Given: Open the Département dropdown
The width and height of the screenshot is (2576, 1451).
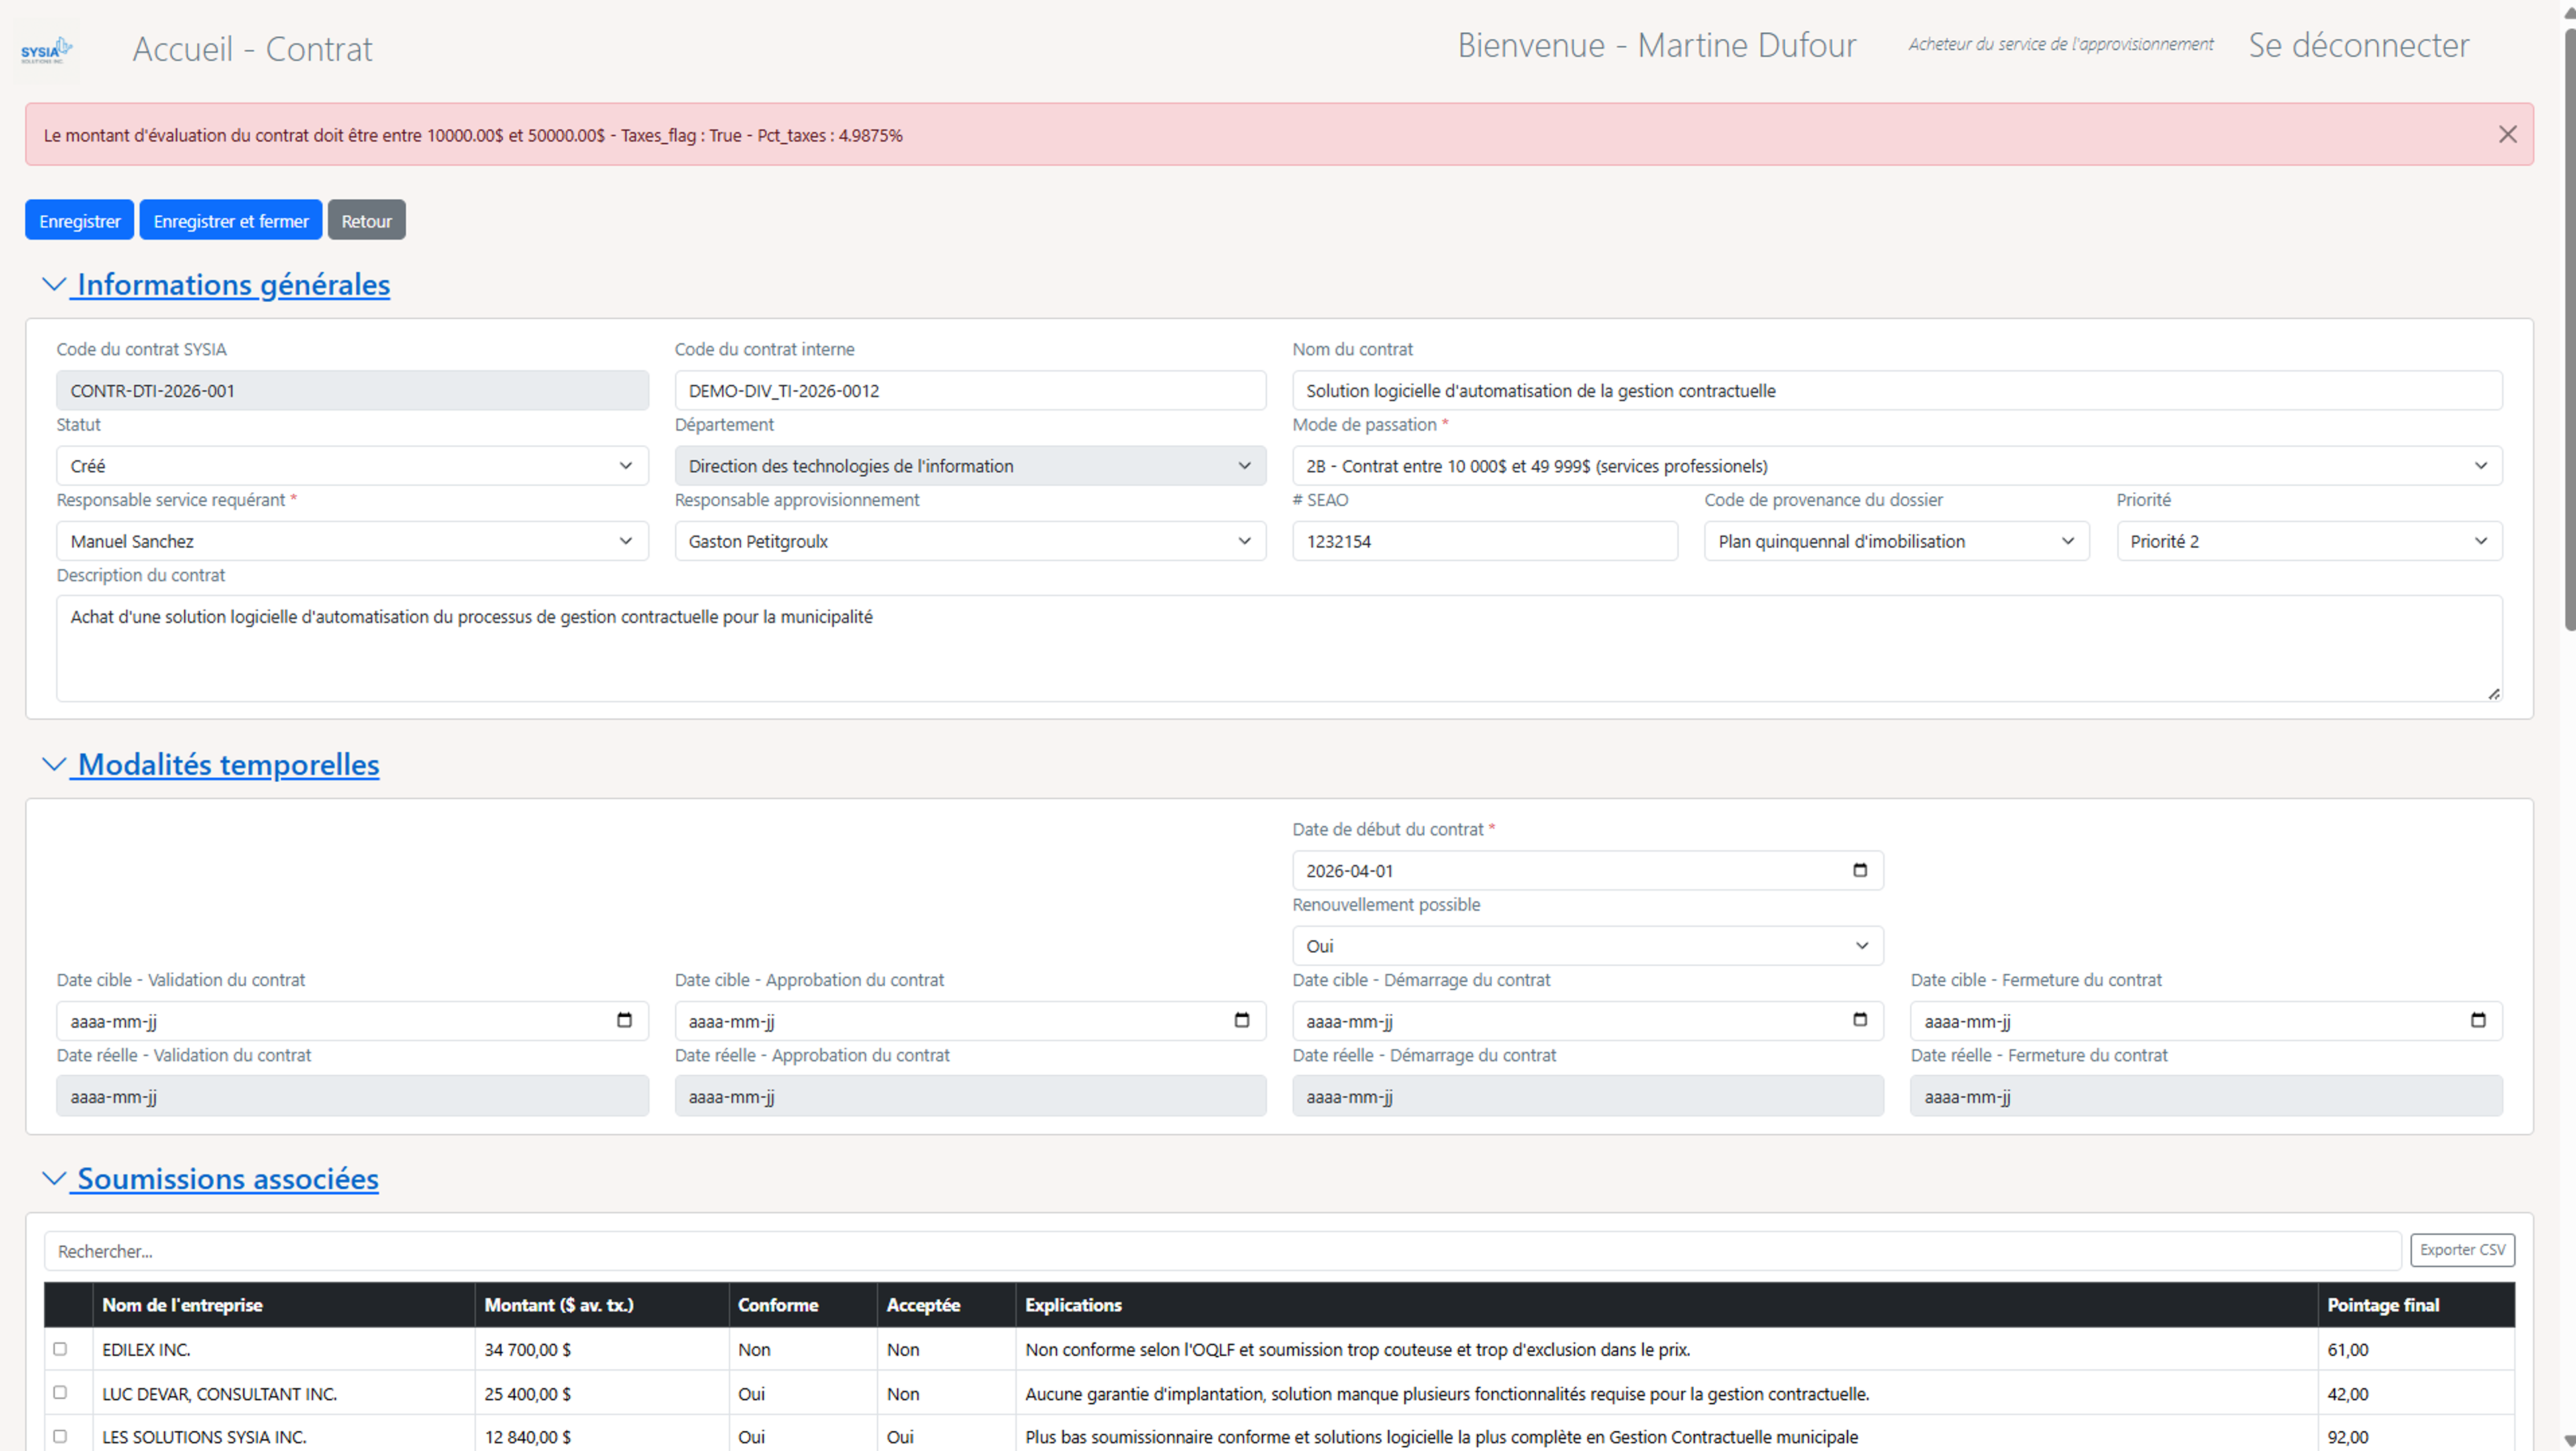Looking at the screenshot, I should coord(970,466).
